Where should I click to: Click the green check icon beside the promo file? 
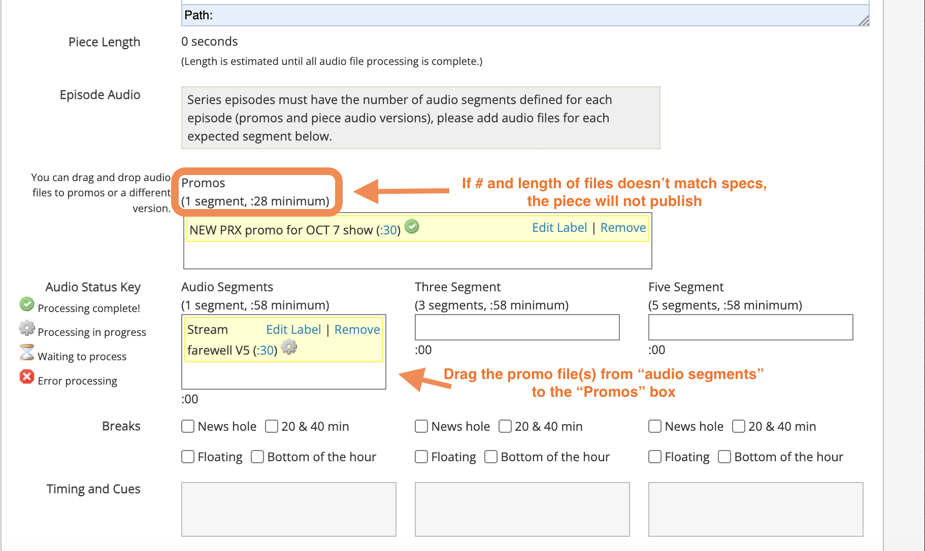412,227
